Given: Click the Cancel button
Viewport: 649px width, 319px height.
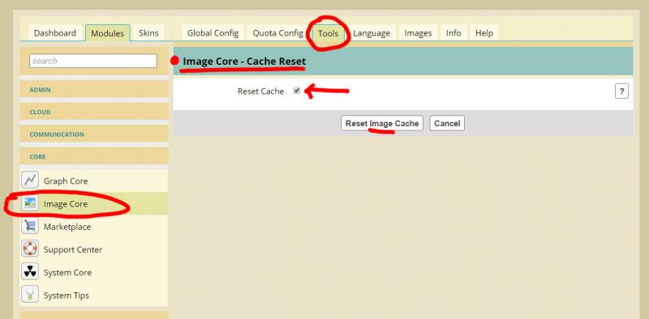Looking at the screenshot, I should coord(447,123).
